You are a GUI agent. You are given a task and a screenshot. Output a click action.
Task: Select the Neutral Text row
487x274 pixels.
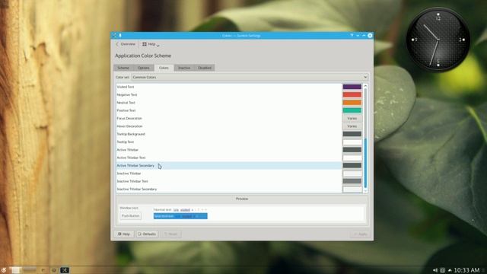tap(229, 103)
